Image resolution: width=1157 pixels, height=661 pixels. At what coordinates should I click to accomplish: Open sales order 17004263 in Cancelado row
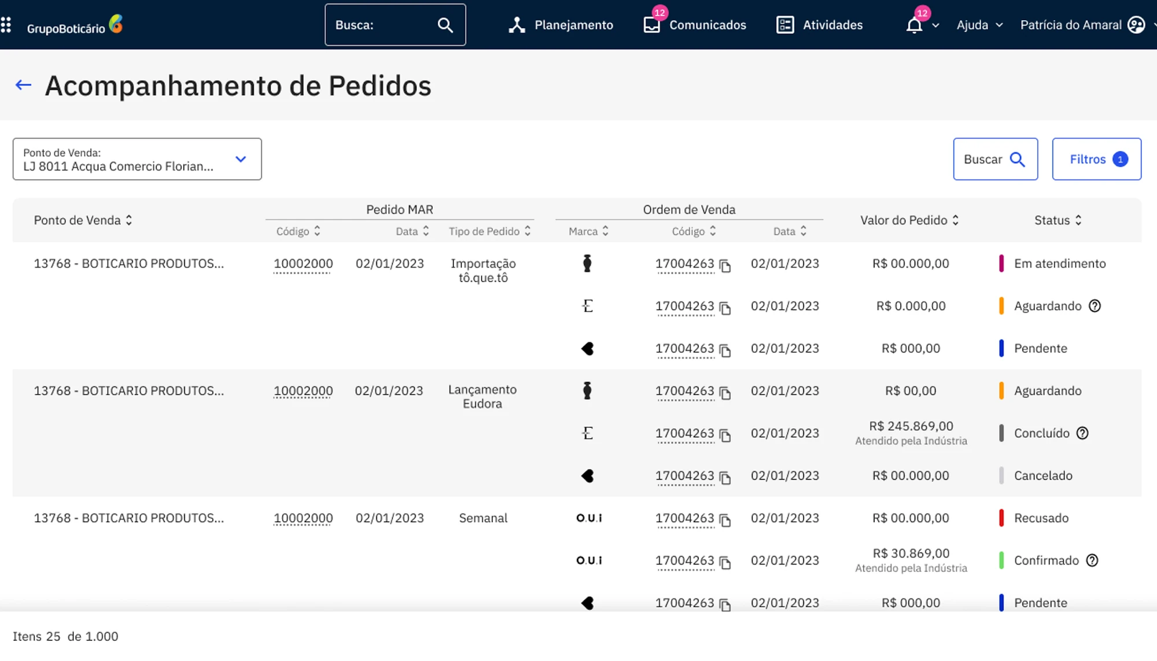click(x=685, y=476)
